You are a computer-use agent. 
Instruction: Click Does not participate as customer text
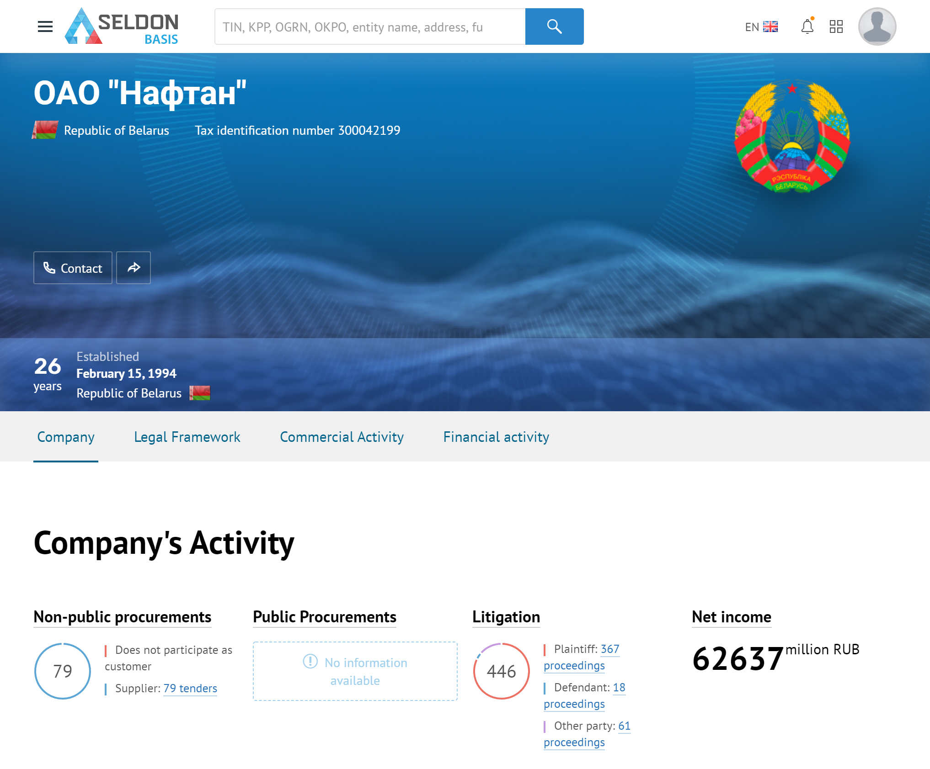(x=169, y=658)
